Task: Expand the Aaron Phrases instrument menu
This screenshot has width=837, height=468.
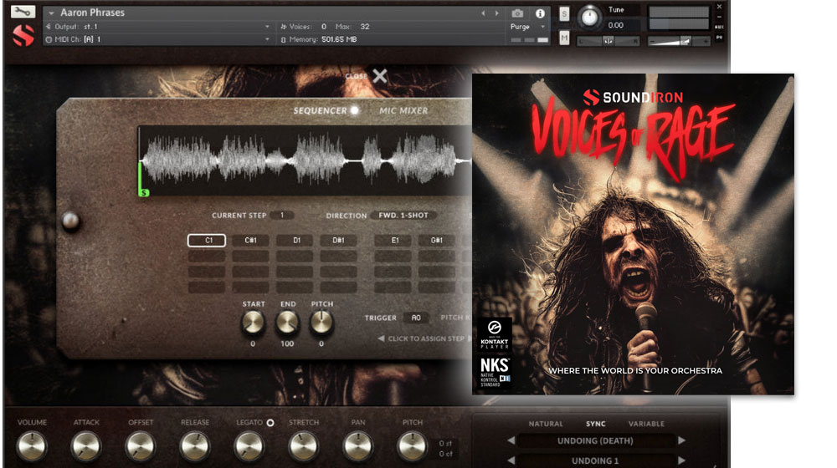Action: [52, 13]
